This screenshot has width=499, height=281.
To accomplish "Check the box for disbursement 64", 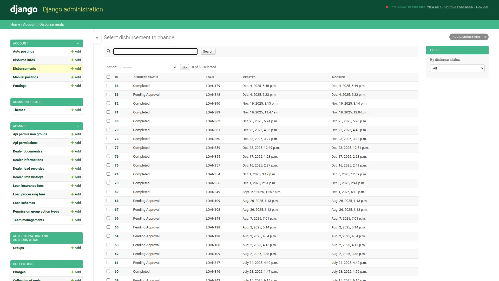I will click(108, 236).
